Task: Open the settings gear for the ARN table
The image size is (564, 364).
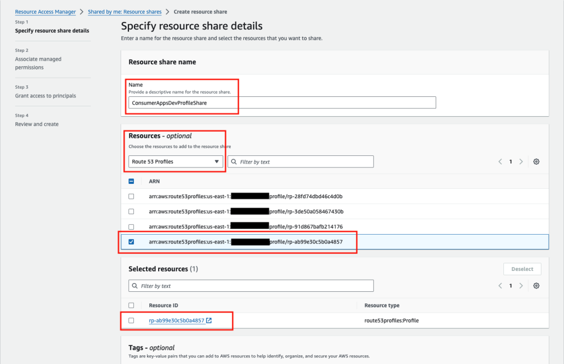Action: coord(536,161)
